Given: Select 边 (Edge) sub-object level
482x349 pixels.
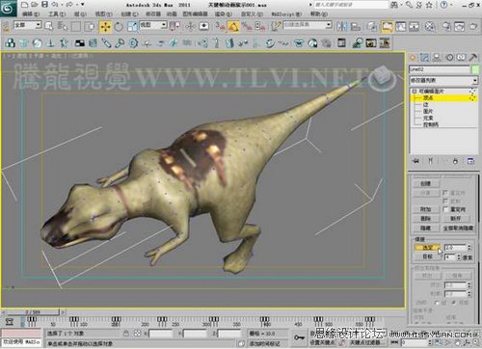Looking at the screenshot, I should pyautogui.click(x=426, y=105).
